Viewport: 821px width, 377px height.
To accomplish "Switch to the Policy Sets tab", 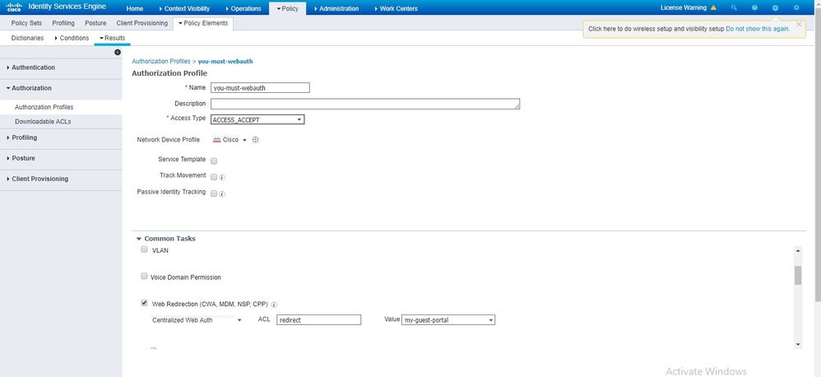I will coord(26,23).
